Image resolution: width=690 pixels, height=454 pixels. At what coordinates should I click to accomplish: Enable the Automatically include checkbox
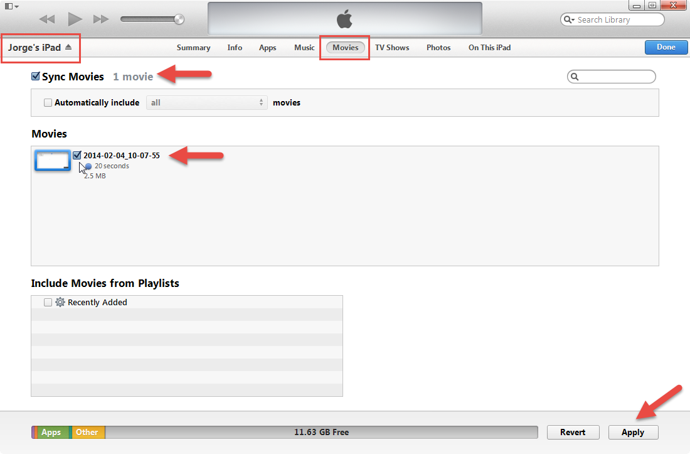click(x=48, y=102)
